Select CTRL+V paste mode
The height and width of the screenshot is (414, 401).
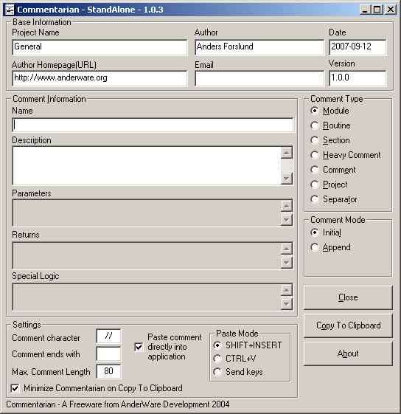[x=217, y=359]
